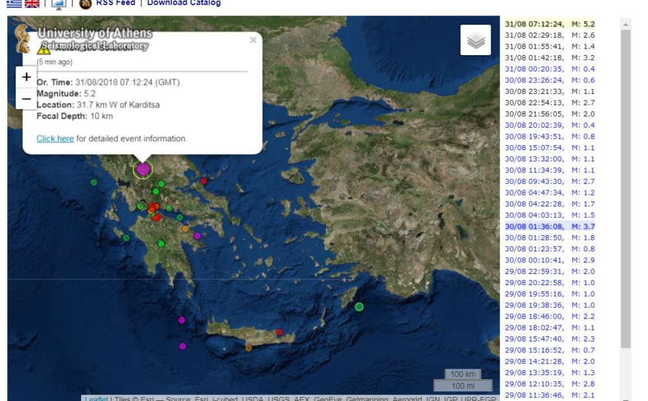Click the large magenta earthquake marker near Karditsa
648x401 pixels.
point(143,169)
